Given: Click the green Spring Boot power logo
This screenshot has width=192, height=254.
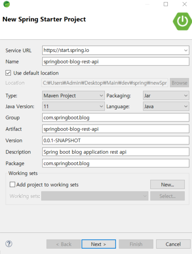Looking at the screenshot, I should (x=182, y=21).
